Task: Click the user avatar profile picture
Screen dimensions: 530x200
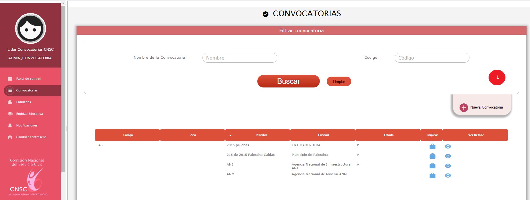Action: point(31,28)
